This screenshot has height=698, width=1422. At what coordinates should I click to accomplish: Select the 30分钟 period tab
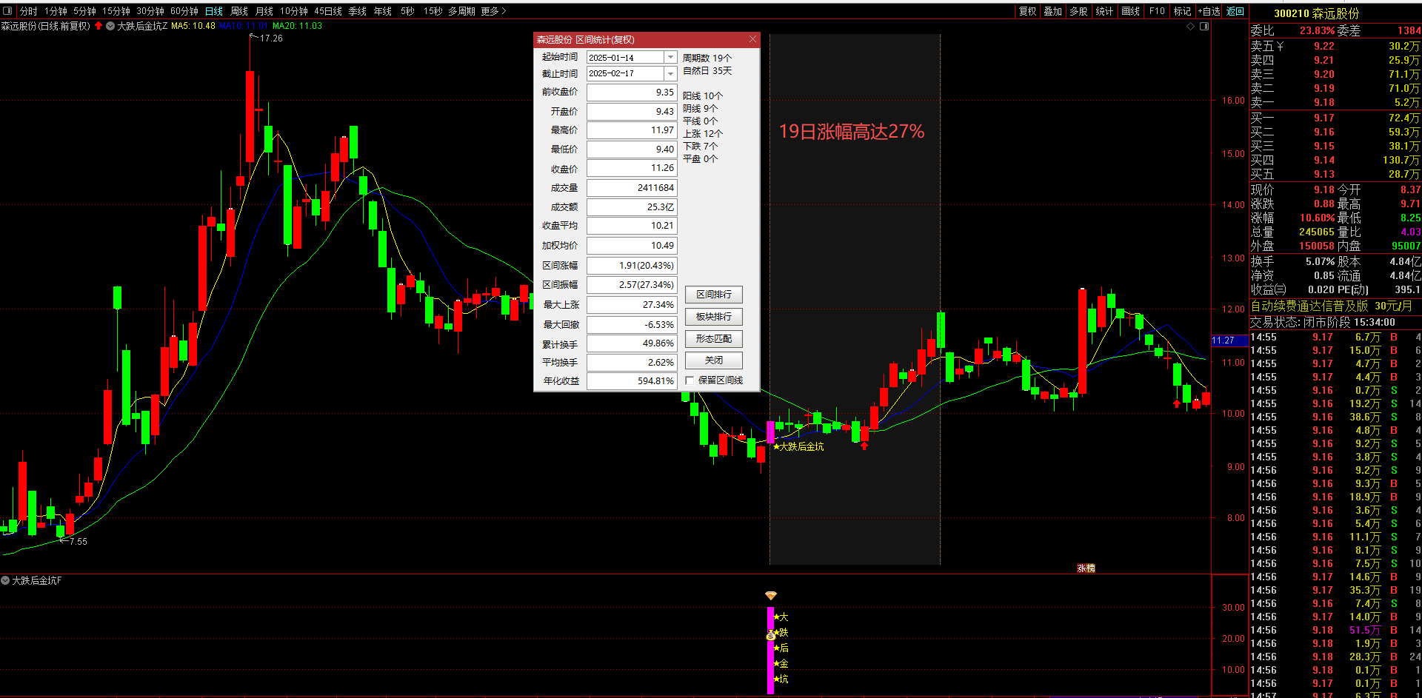coord(150,11)
